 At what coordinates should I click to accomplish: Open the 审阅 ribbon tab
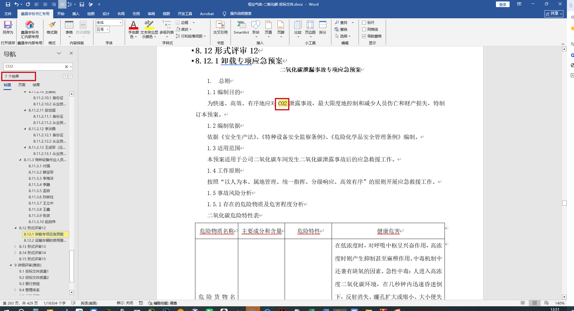click(x=151, y=14)
